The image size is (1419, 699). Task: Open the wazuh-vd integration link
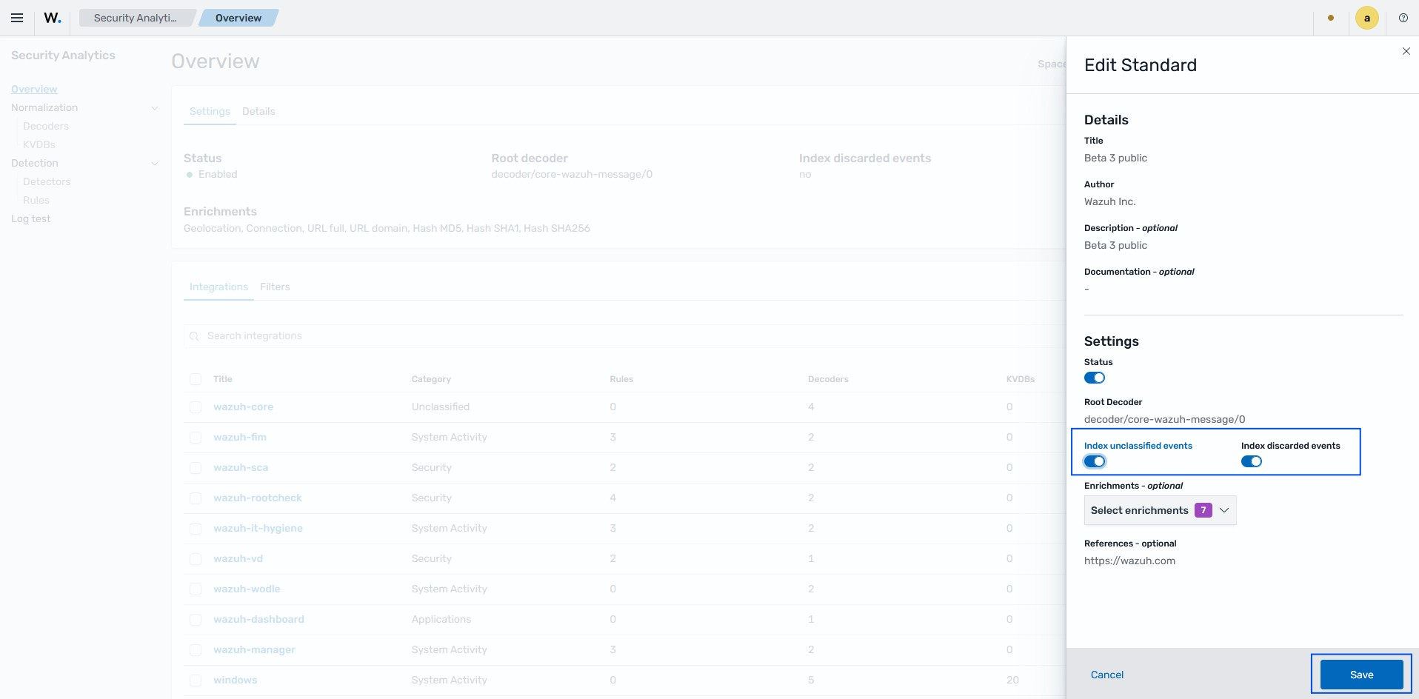(238, 559)
